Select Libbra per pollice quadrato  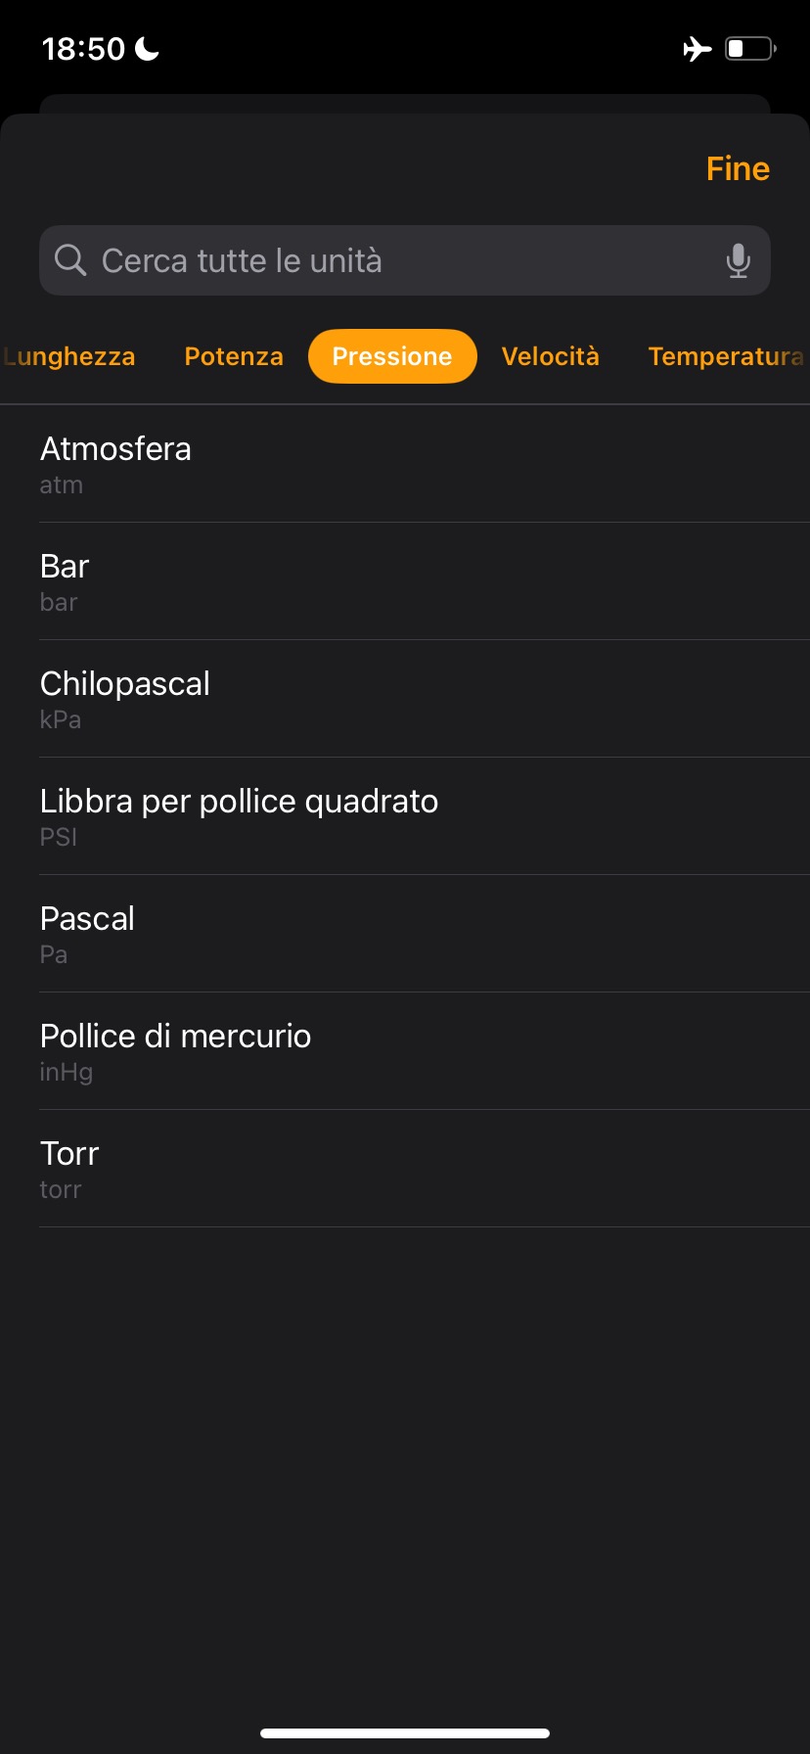tap(405, 816)
